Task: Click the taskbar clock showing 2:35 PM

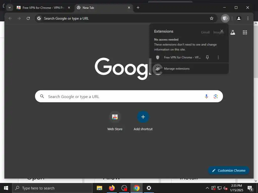Action: point(236,188)
